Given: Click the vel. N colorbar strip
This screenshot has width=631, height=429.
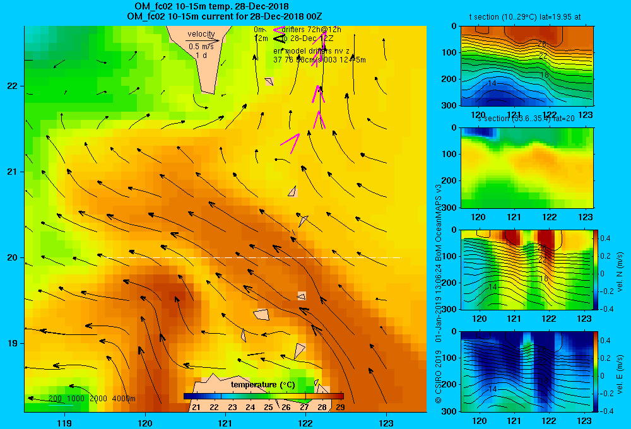Looking at the screenshot, I should click(596, 269).
